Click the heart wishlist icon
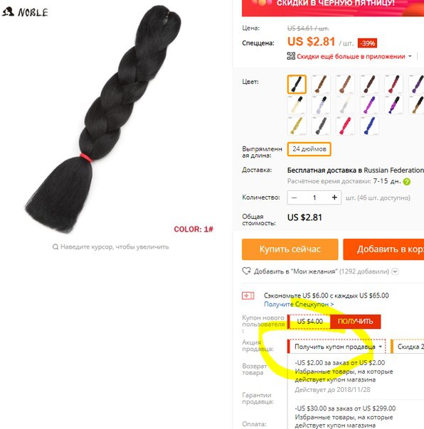The width and height of the screenshot is (424, 429). pyautogui.click(x=246, y=271)
